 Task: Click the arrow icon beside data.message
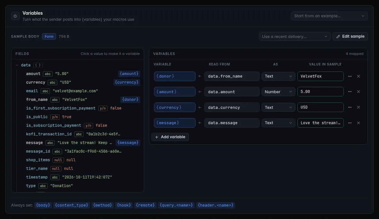tap(200, 123)
